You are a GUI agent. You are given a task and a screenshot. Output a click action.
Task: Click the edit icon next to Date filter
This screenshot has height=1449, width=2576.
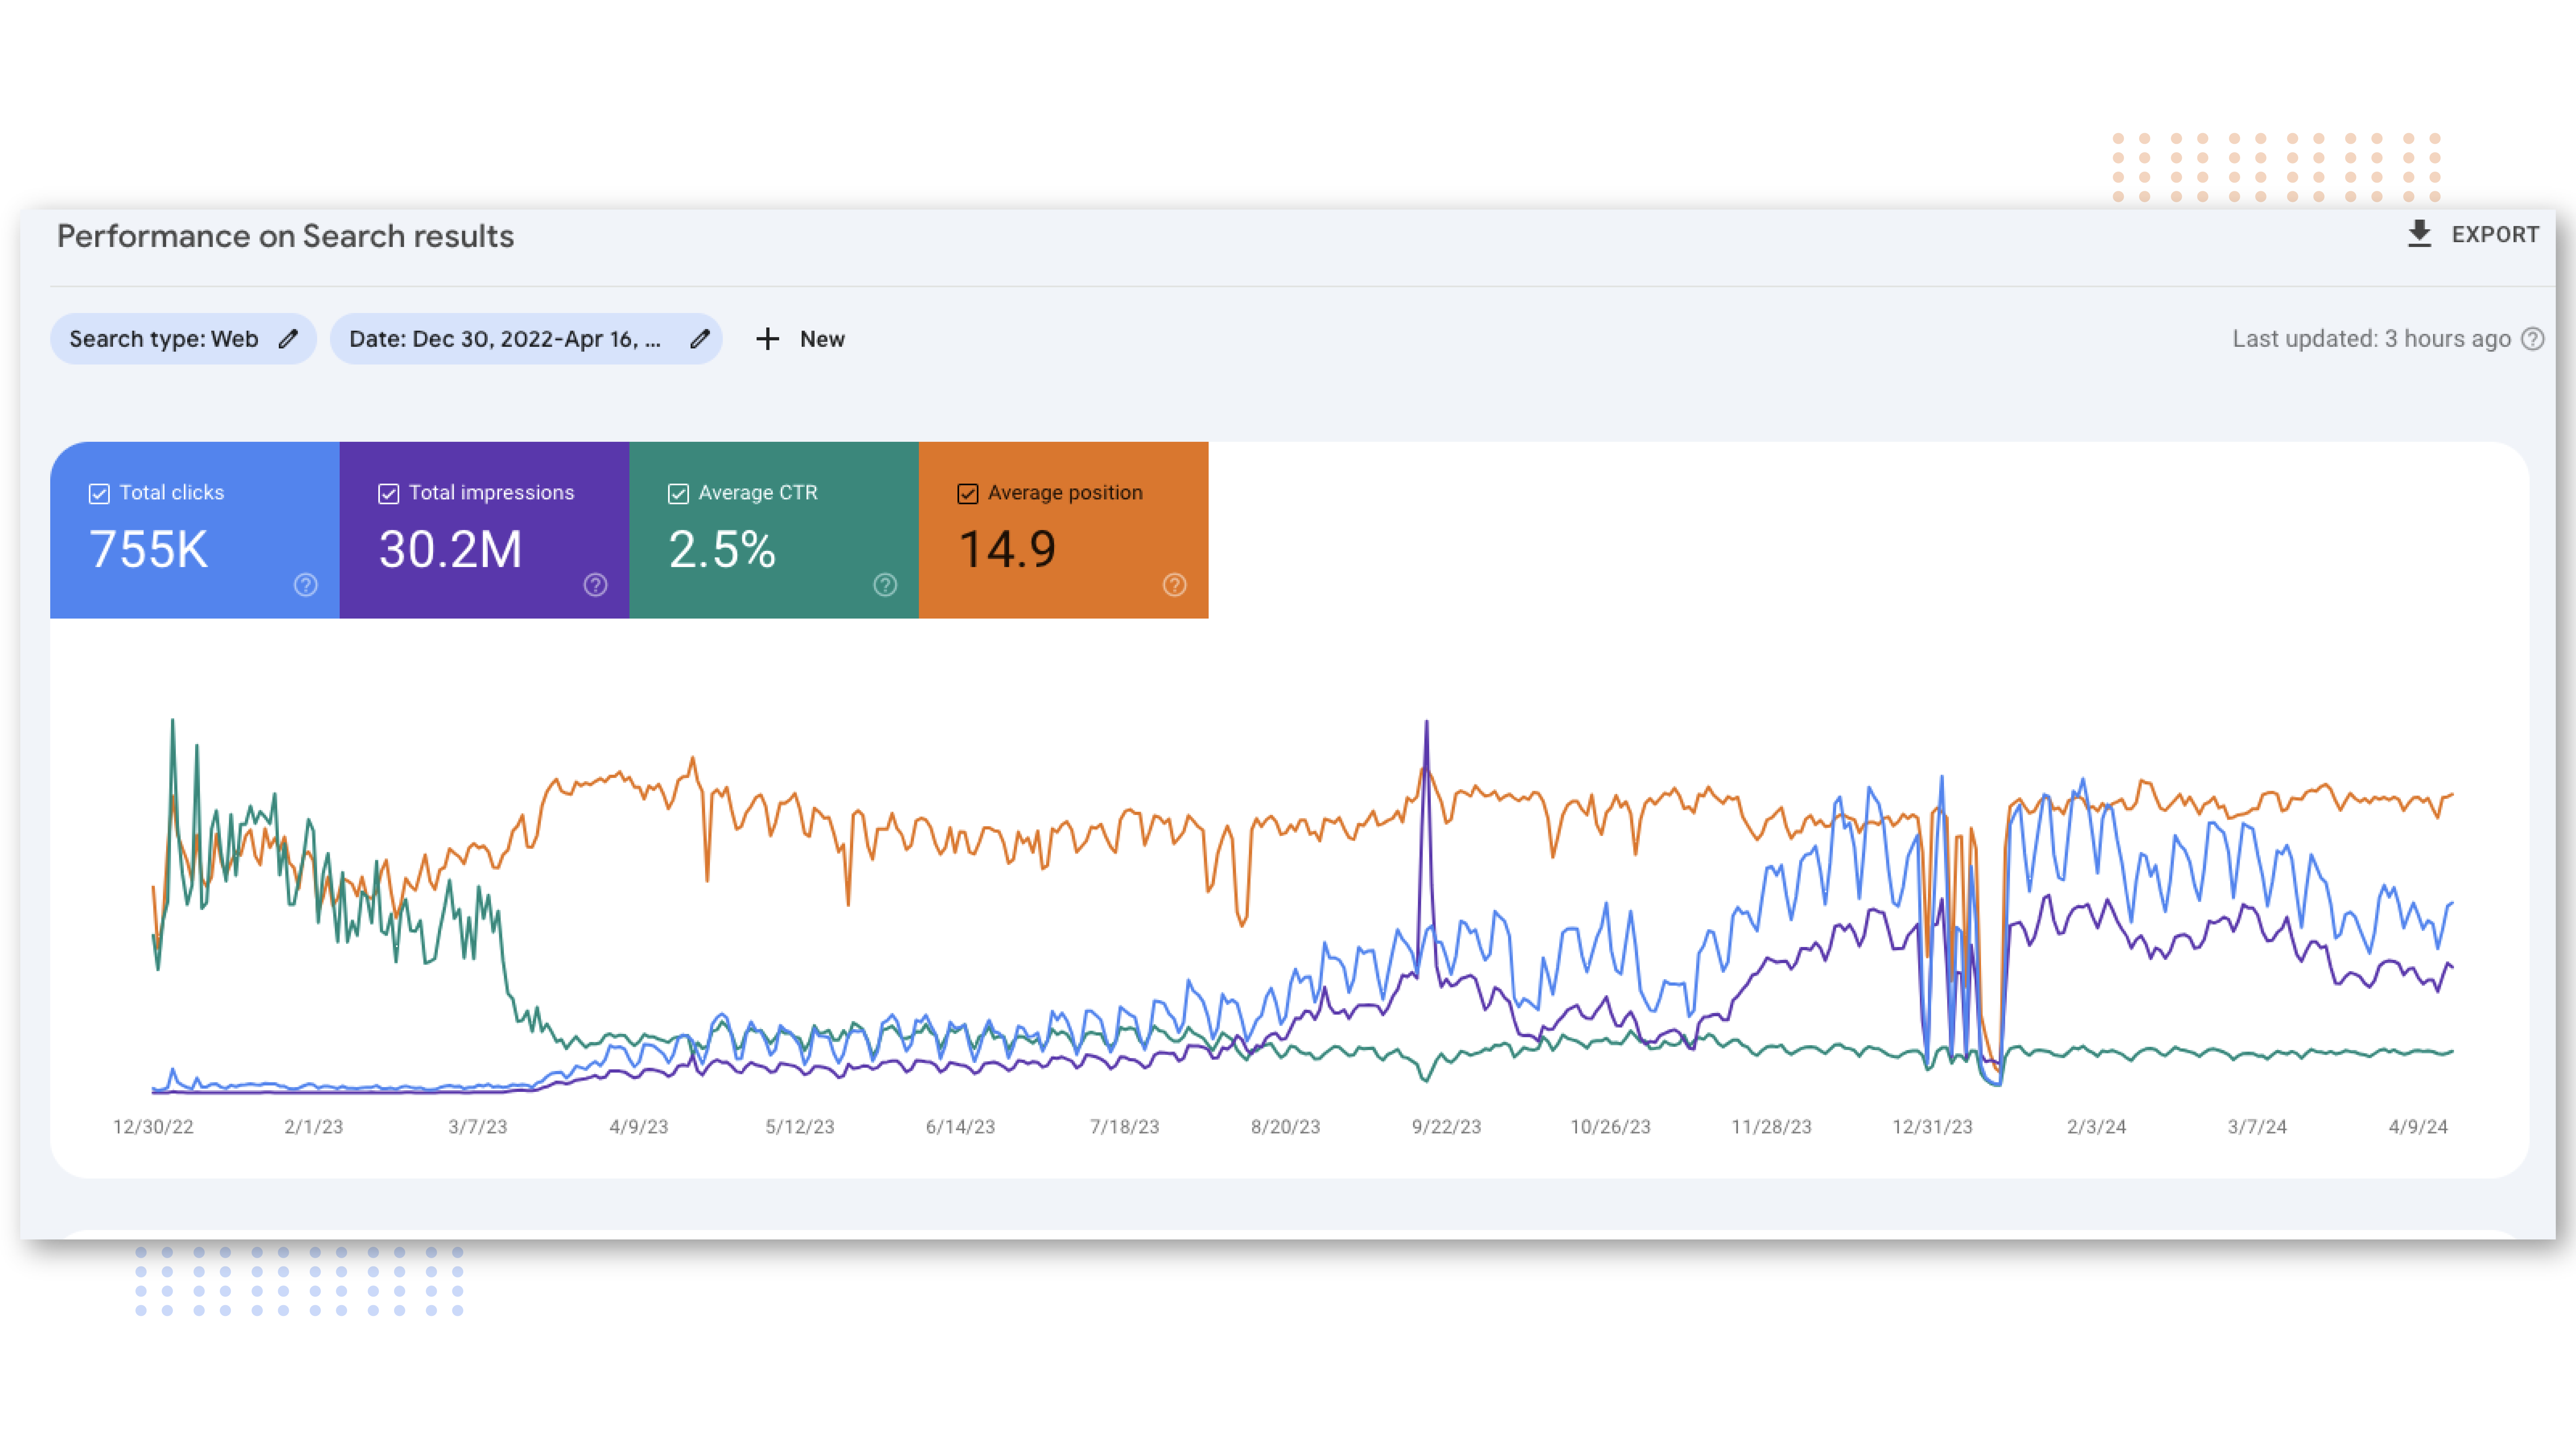(x=699, y=338)
